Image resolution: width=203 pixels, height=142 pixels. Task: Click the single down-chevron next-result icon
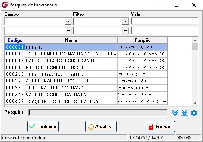click(x=175, y=113)
